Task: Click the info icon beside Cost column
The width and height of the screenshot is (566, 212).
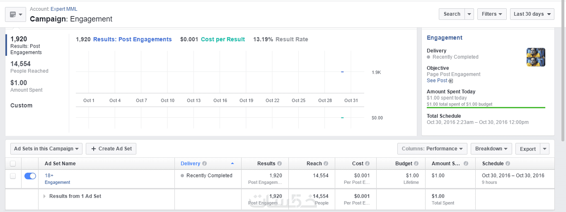Action: tap(367, 164)
